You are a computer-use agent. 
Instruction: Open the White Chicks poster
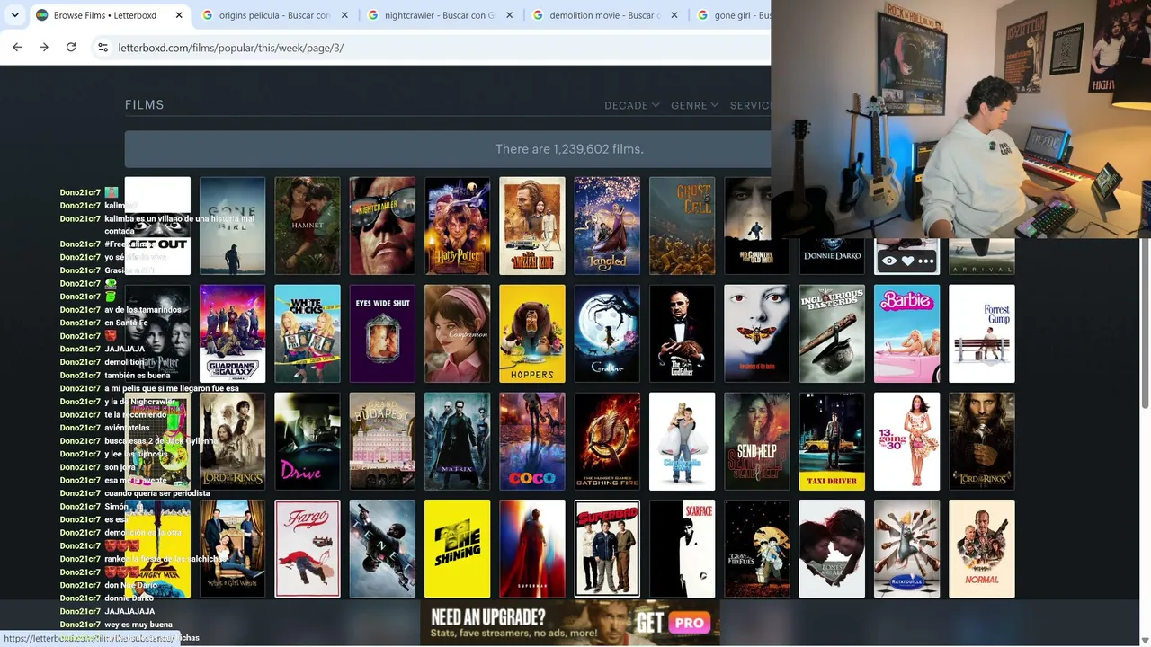(x=308, y=333)
